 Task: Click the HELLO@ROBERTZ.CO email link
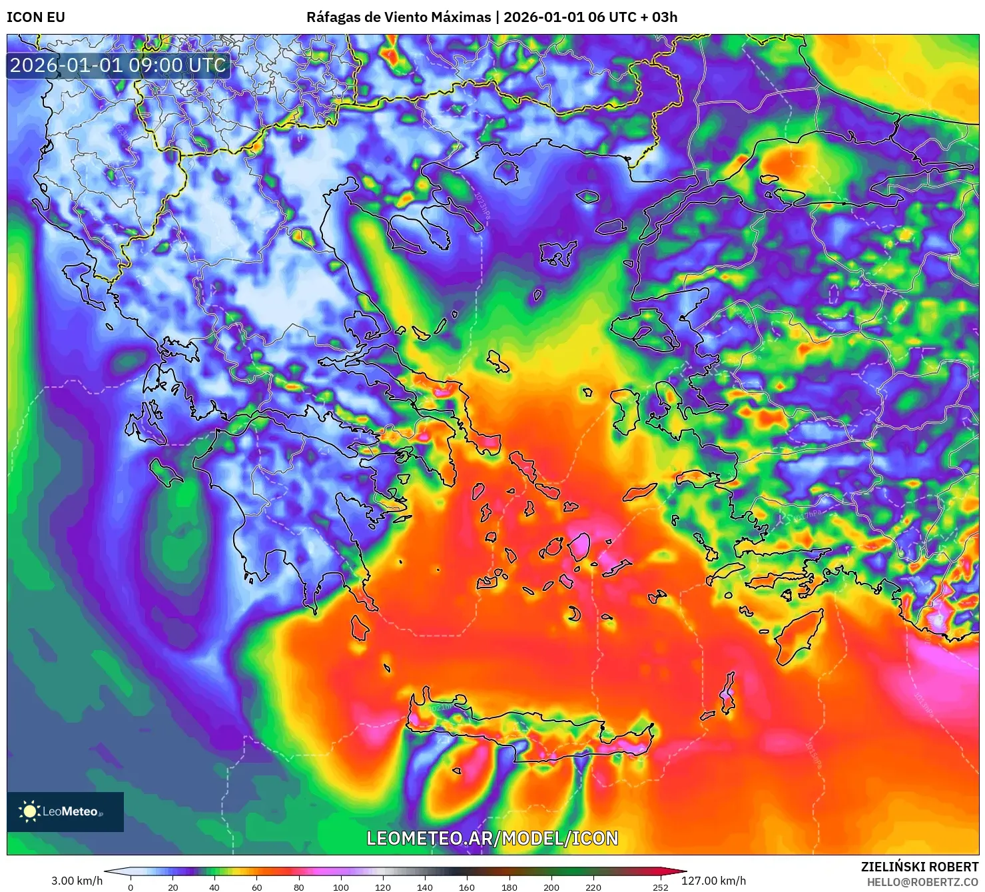click(924, 884)
